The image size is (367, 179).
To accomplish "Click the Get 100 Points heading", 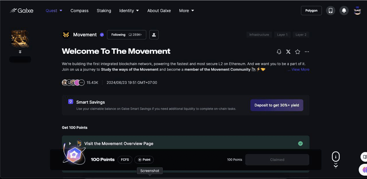I will (x=75, y=128).
